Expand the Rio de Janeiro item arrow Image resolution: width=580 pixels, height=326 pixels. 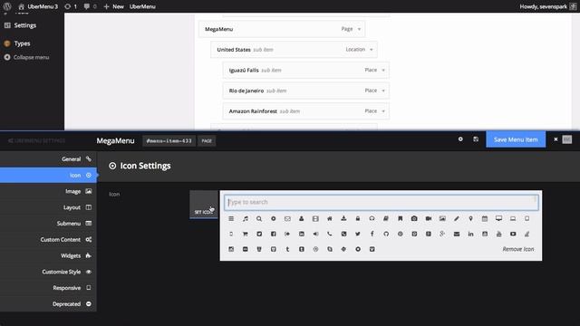pos(383,91)
